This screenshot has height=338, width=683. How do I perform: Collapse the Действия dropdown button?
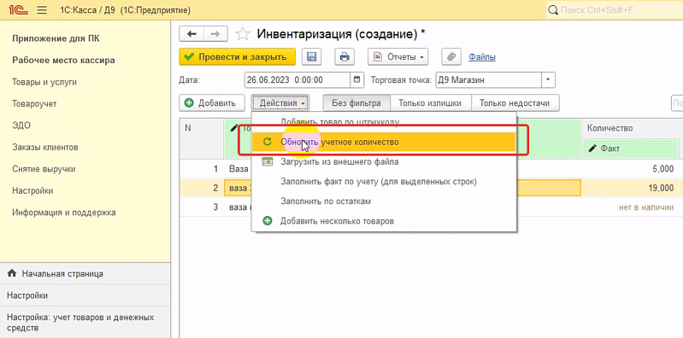pyautogui.click(x=280, y=103)
